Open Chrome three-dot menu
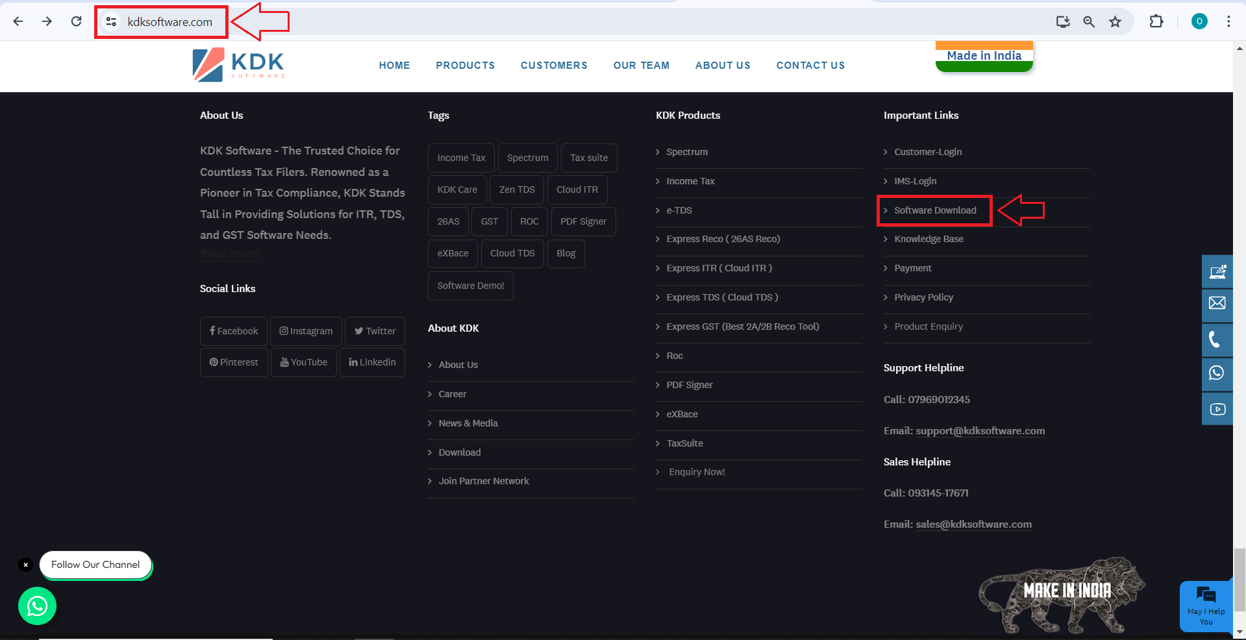Image resolution: width=1246 pixels, height=640 pixels. click(x=1228, y=21)
